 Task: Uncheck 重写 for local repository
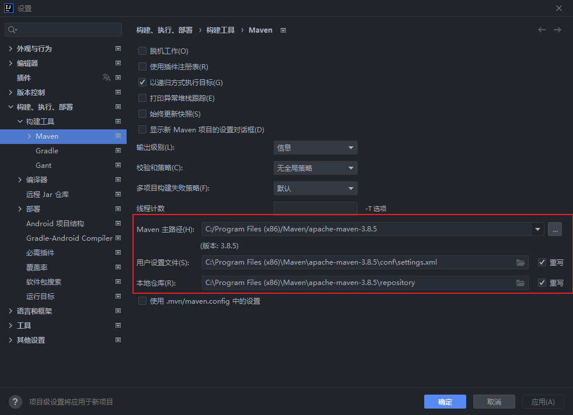pos(542,283)
